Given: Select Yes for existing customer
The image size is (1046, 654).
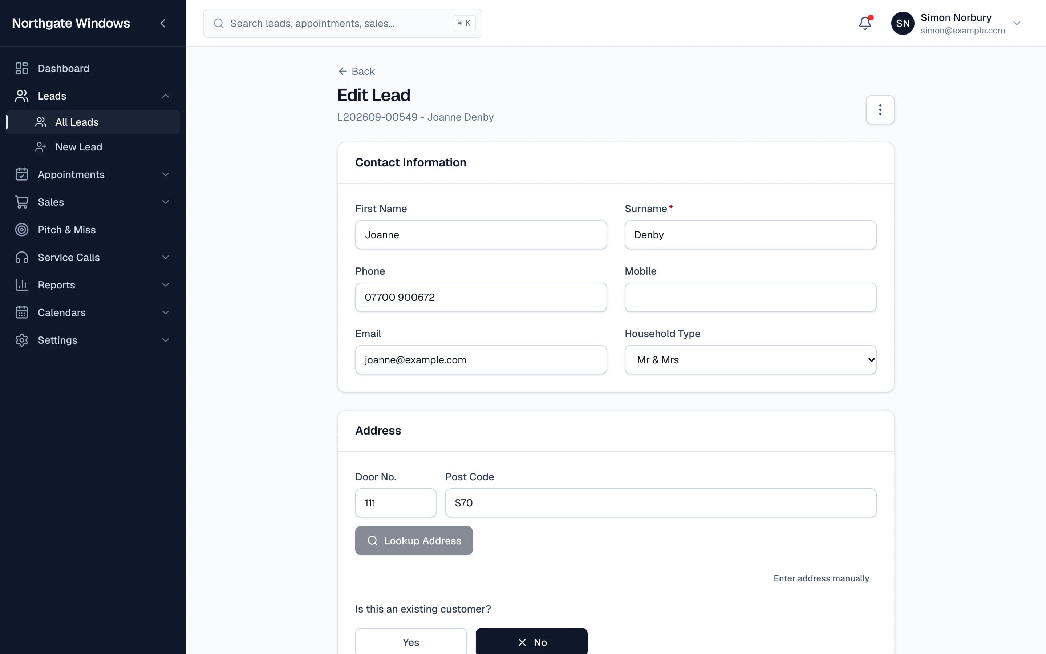Looking at the screenshot, I should click(x=411, y=642).
